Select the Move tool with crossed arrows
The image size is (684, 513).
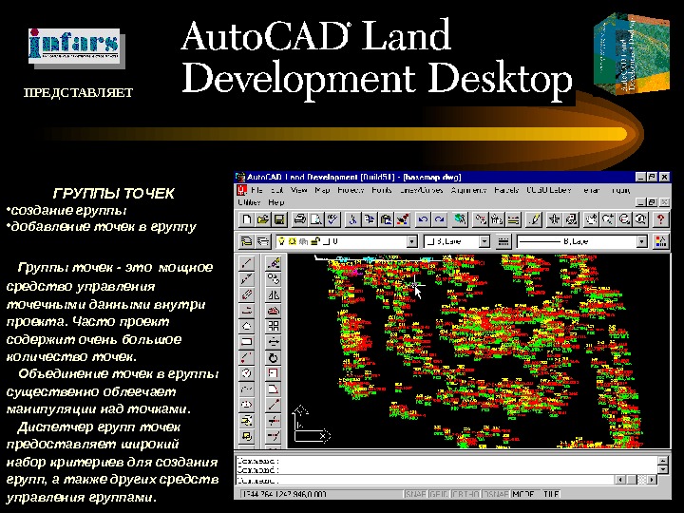coord(274,342)
